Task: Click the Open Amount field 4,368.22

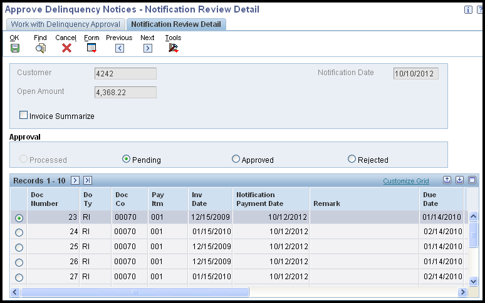Action: 125,93
